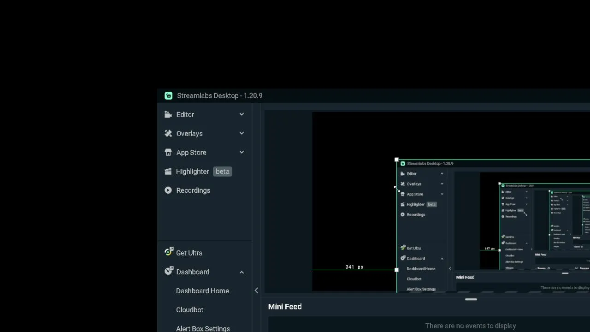
Task: Click the title text "Streamlabs Desktop - 1.20.9"
Action: (220, 96)
